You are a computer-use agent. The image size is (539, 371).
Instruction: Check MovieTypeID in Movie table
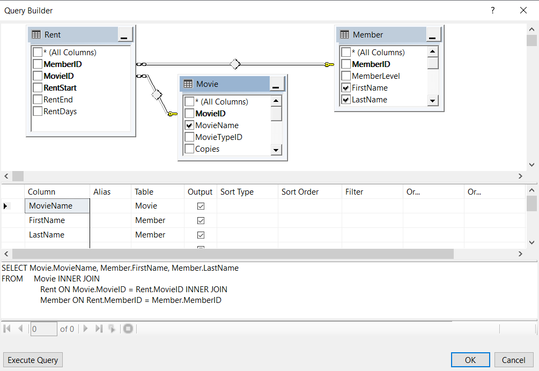(x=189, y=137)
